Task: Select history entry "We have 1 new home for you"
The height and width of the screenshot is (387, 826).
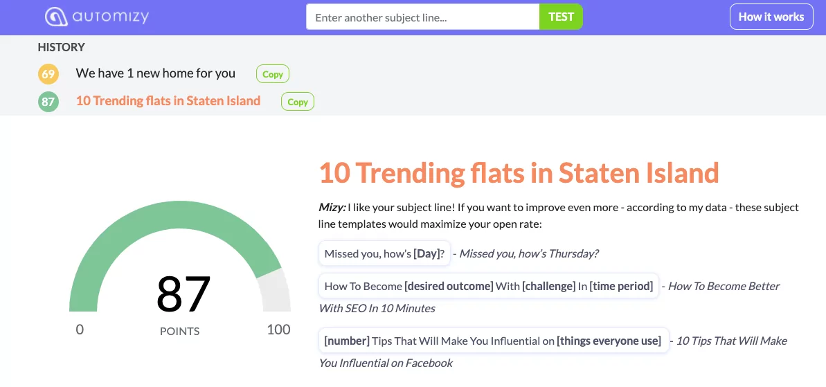Action: point(155,73)
